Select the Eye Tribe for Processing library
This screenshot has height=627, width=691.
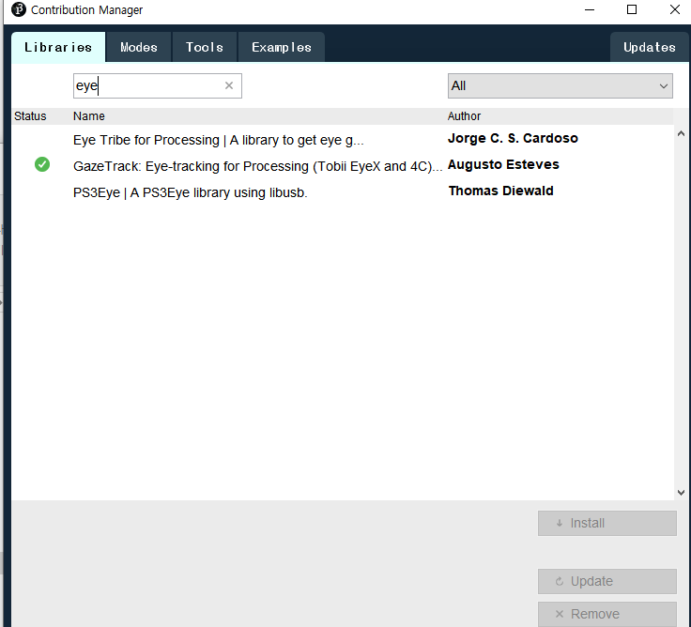pyautogui.click(x=343, y=140)
